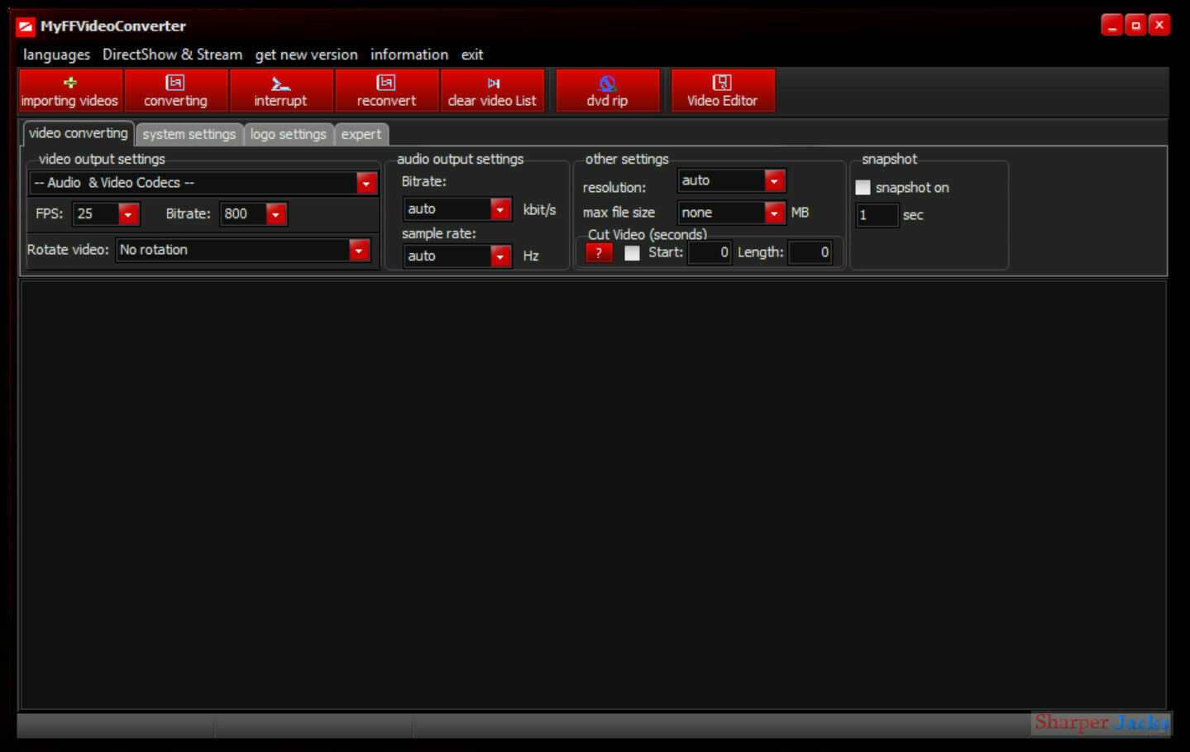Image resolution: width=1190 pixels, height=752 pixels.
Task: Click get new version menu item
Action: coord(307,55)
